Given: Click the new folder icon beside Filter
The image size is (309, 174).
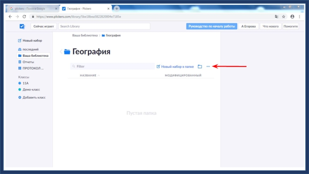Looking at the screenshot, I should (200, 67).
